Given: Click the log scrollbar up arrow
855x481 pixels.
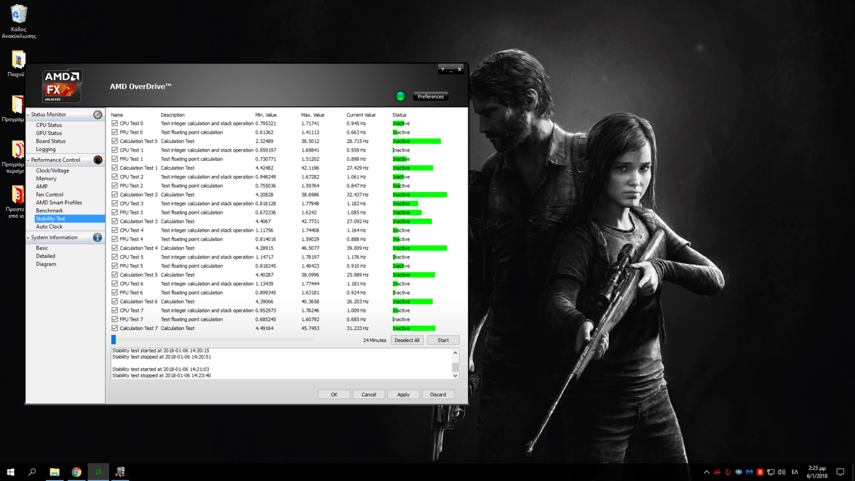Looking at the screenshot, I should pos(456,352).
